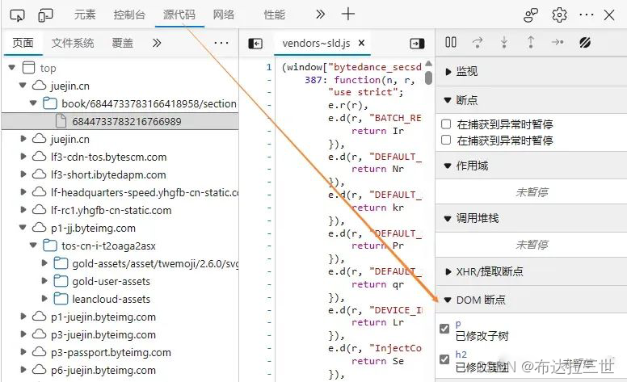Open the 性能 tab
The image size is (627, 382).
click(275, 15)
